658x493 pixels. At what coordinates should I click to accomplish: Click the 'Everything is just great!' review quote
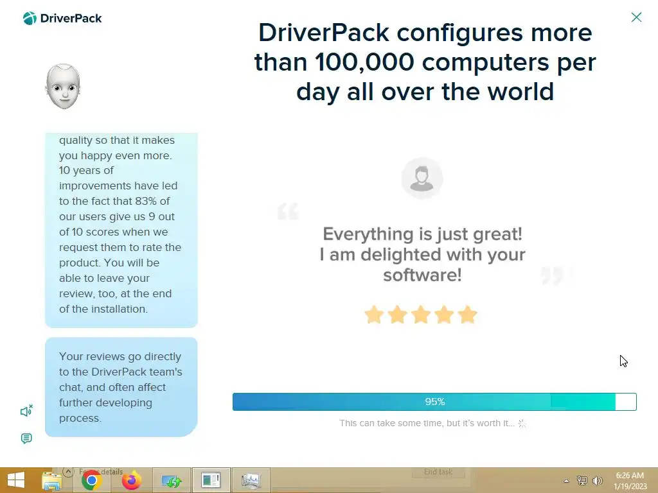coord(422,254)
